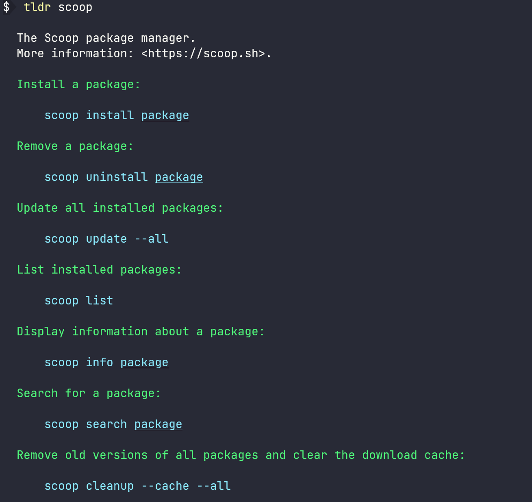Screen dimensions: 532x502
Task: Click the --all flag of scoop update
Action: (151, 239)
